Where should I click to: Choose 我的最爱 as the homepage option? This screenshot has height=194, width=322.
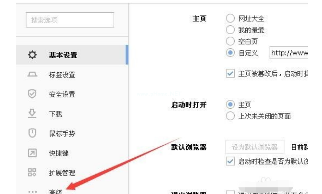point(230,30)
